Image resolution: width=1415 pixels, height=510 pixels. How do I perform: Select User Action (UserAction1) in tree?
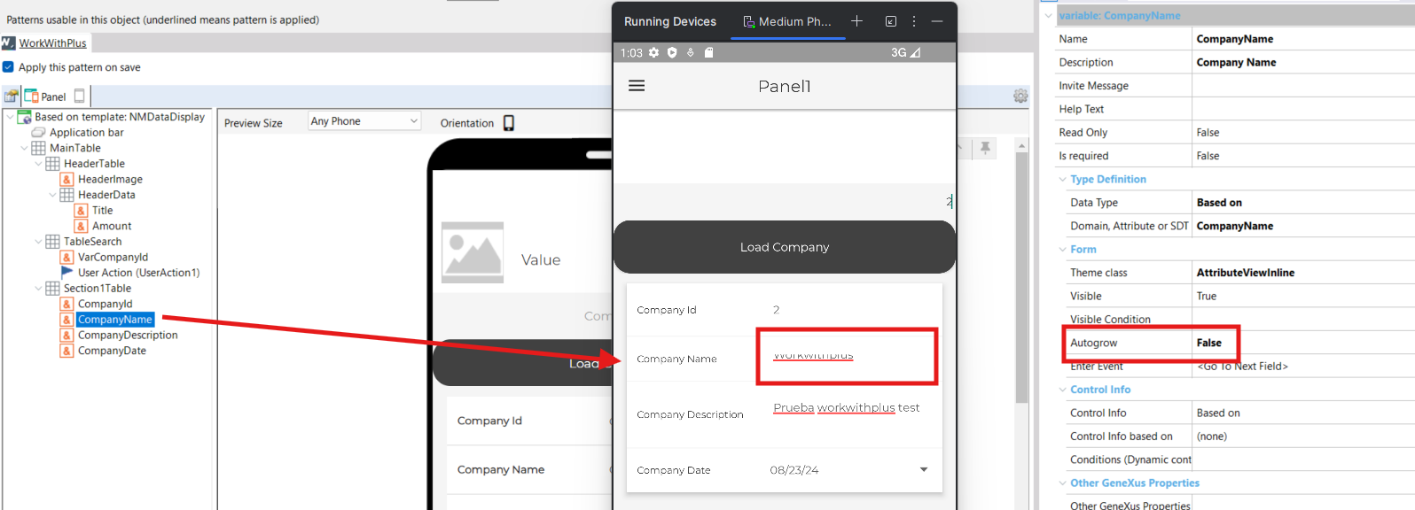point(139,273)
